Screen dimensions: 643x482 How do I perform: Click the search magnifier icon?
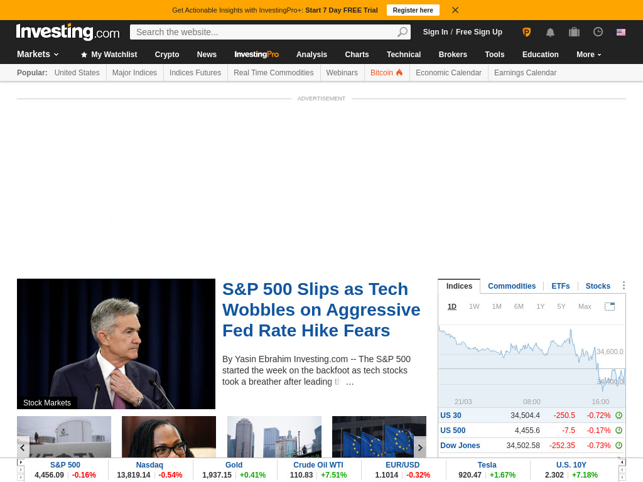403,32
